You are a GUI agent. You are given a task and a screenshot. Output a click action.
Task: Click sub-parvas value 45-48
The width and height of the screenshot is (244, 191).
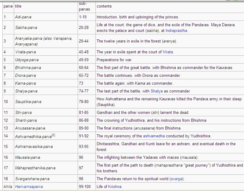[83, 52]
